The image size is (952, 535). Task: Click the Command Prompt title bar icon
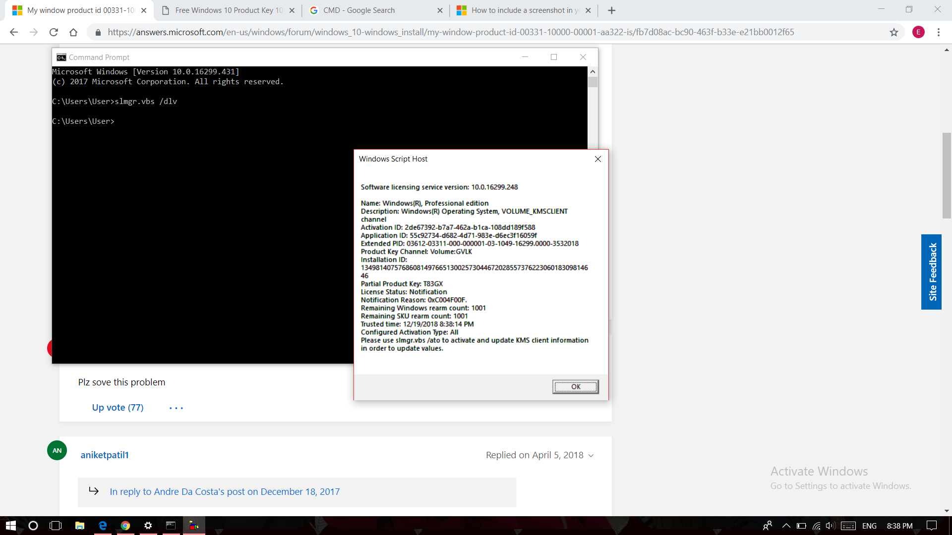point(61,57)
